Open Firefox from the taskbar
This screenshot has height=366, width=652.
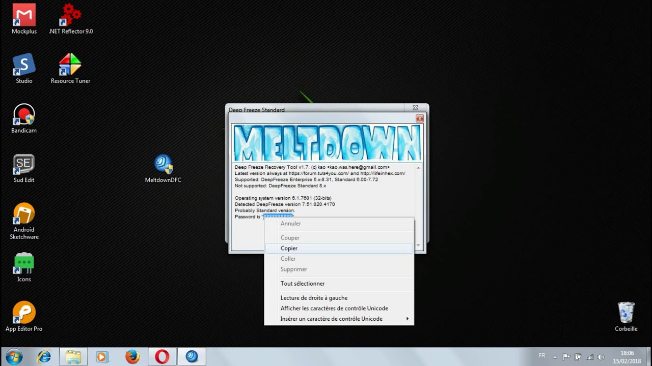click(132, 356)
